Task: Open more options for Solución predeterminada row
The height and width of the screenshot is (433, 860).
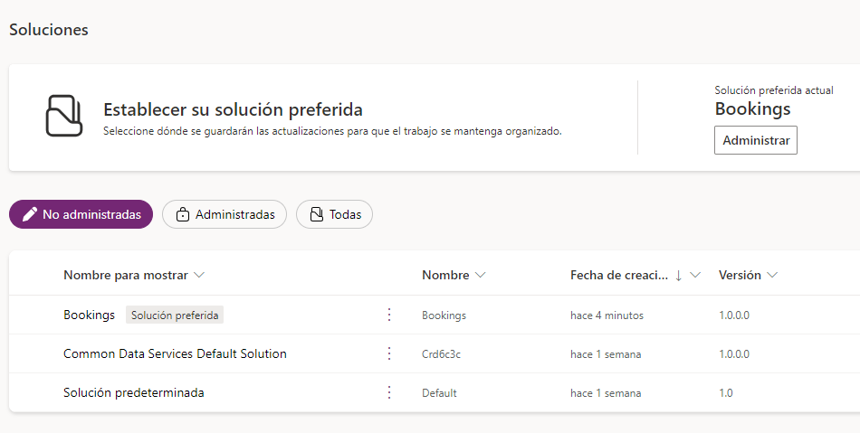Action: pyautogui.click(x=389, y=392)
